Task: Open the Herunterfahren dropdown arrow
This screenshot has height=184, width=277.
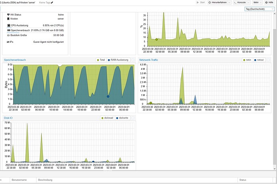Action: coord(230,2)
